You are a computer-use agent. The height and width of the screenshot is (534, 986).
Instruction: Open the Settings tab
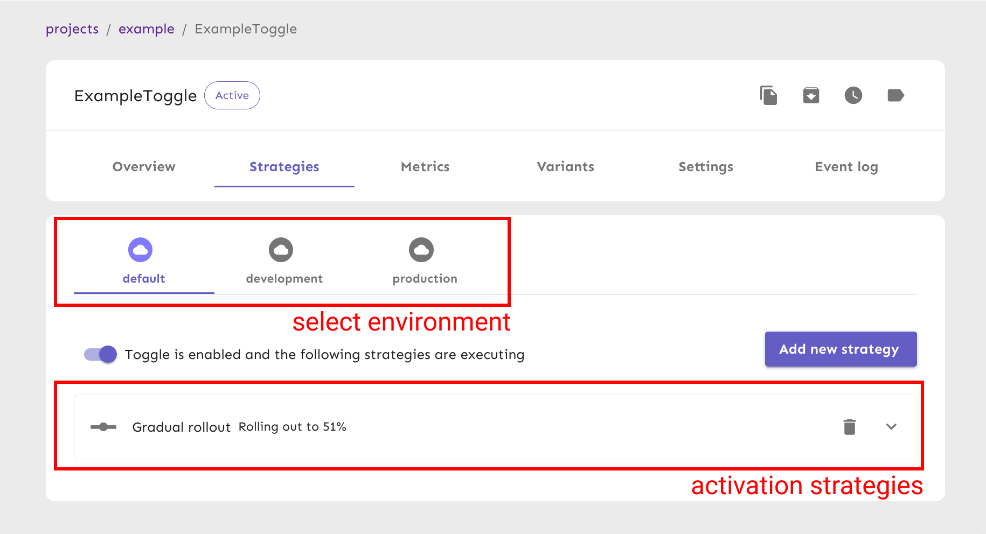point(706,167)
